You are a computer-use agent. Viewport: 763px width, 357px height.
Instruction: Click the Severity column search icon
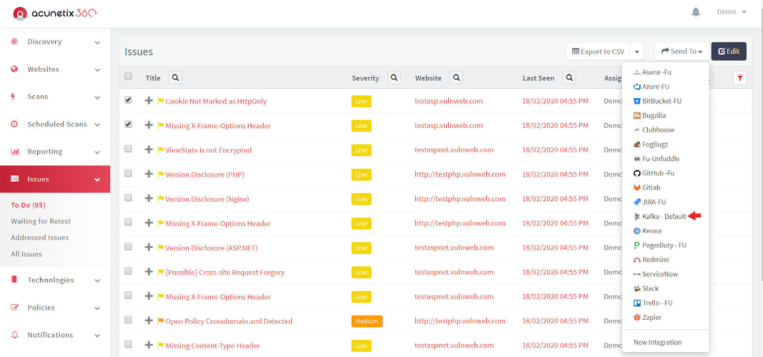tap(394, 78)
